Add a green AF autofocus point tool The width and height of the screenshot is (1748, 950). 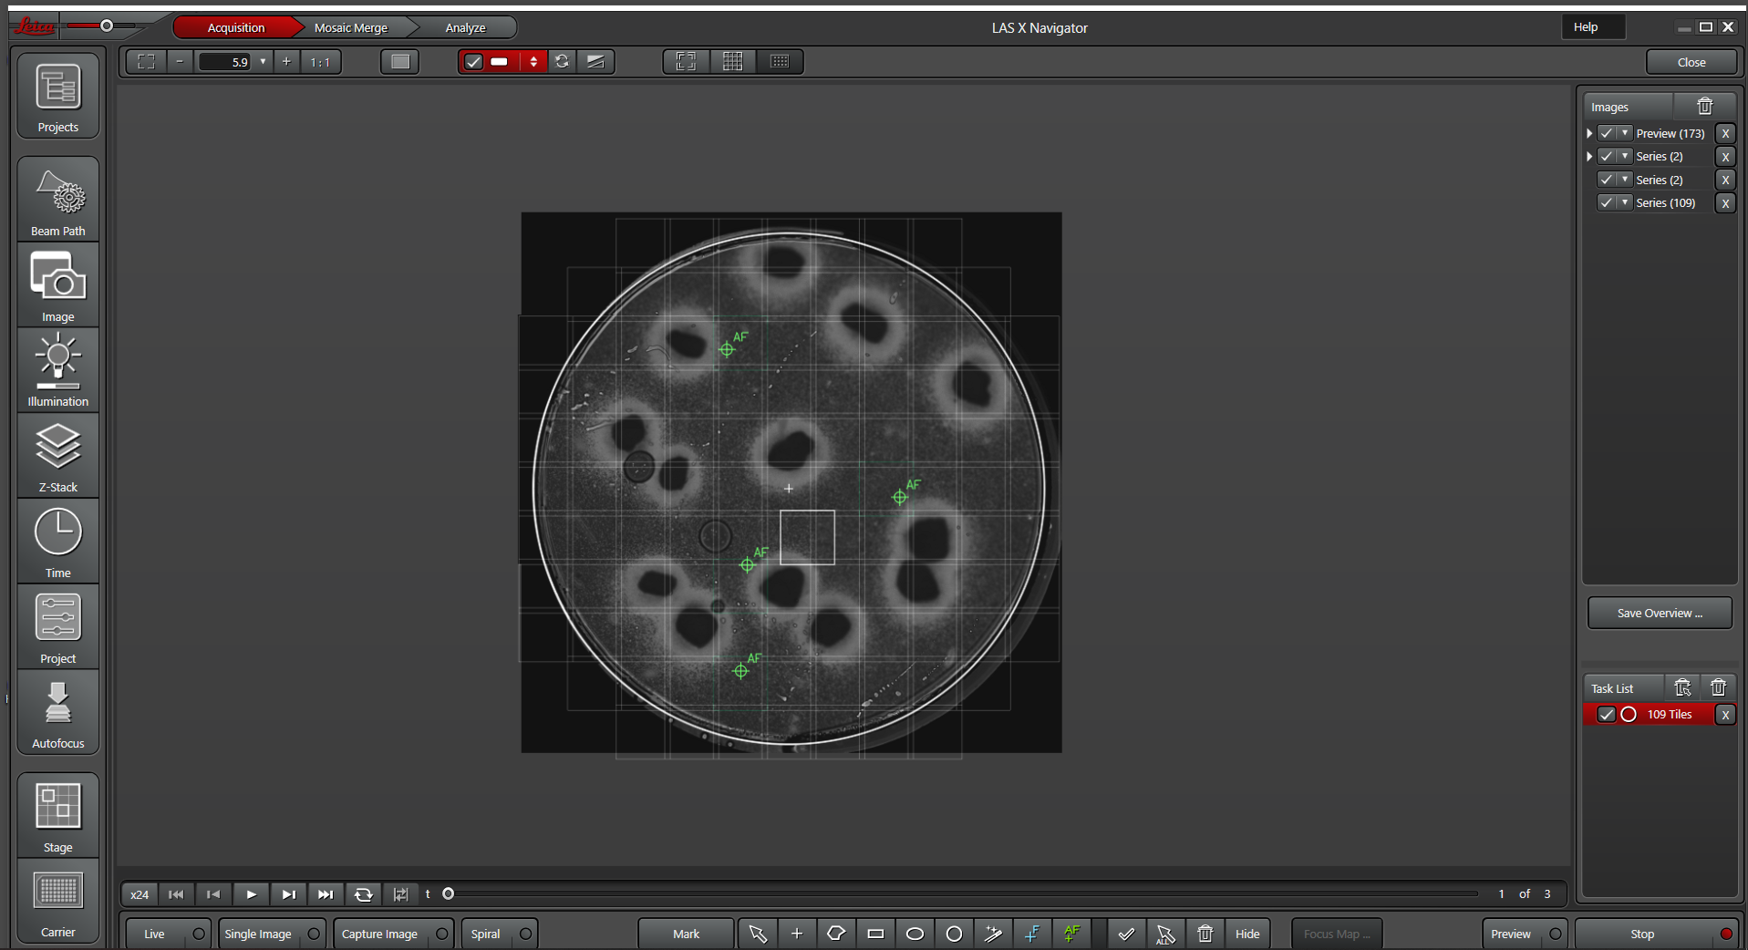click(x=1071, y=934)
